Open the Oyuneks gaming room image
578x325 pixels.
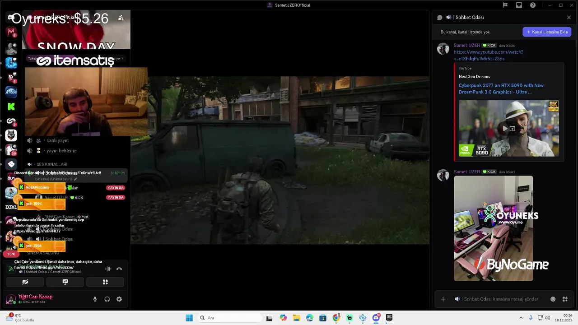coord(493,228)
